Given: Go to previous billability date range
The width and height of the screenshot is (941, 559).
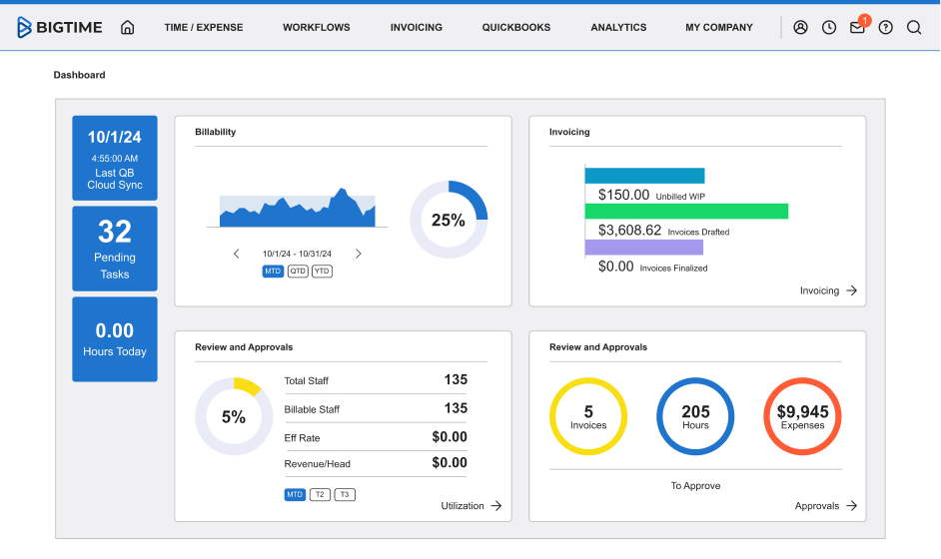Looking at the screenshot, I should click(237, 254).
